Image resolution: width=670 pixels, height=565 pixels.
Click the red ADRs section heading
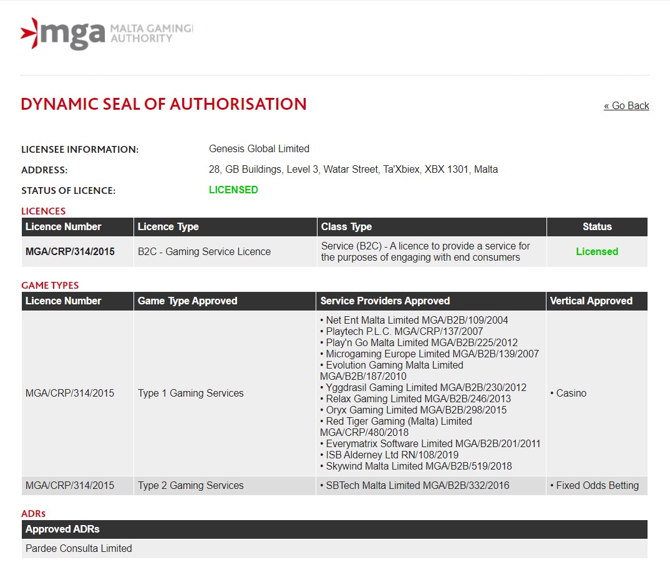(x=33, y=513)
